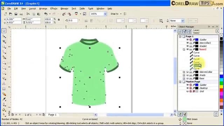This screenshot has height=126, width=224.
Task: Collapse the Page 1 tree node
Action: [180, 36]
